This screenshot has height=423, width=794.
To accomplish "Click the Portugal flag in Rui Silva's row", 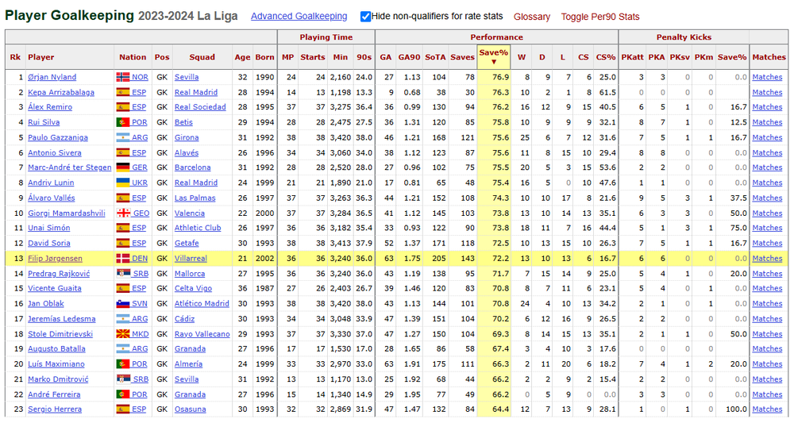I will click(x=123, y=122).
